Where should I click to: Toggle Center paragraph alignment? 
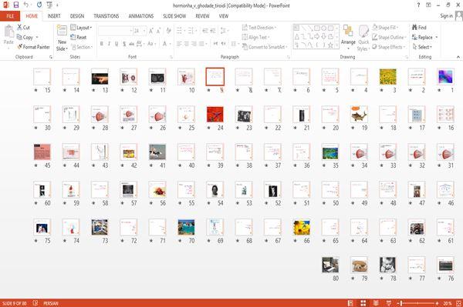click(187, 44)
